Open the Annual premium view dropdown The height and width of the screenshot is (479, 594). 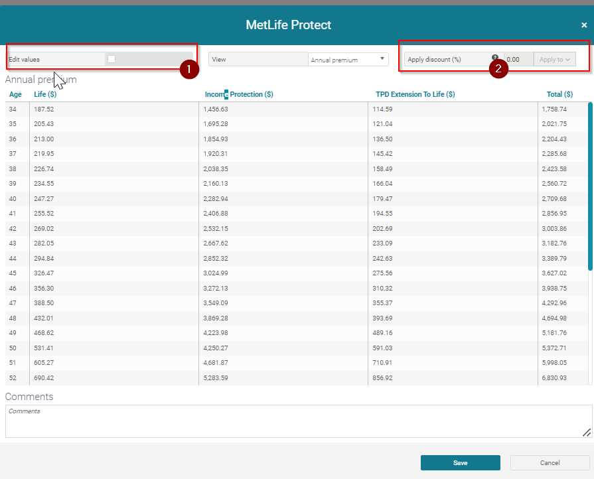pos(348,60)
